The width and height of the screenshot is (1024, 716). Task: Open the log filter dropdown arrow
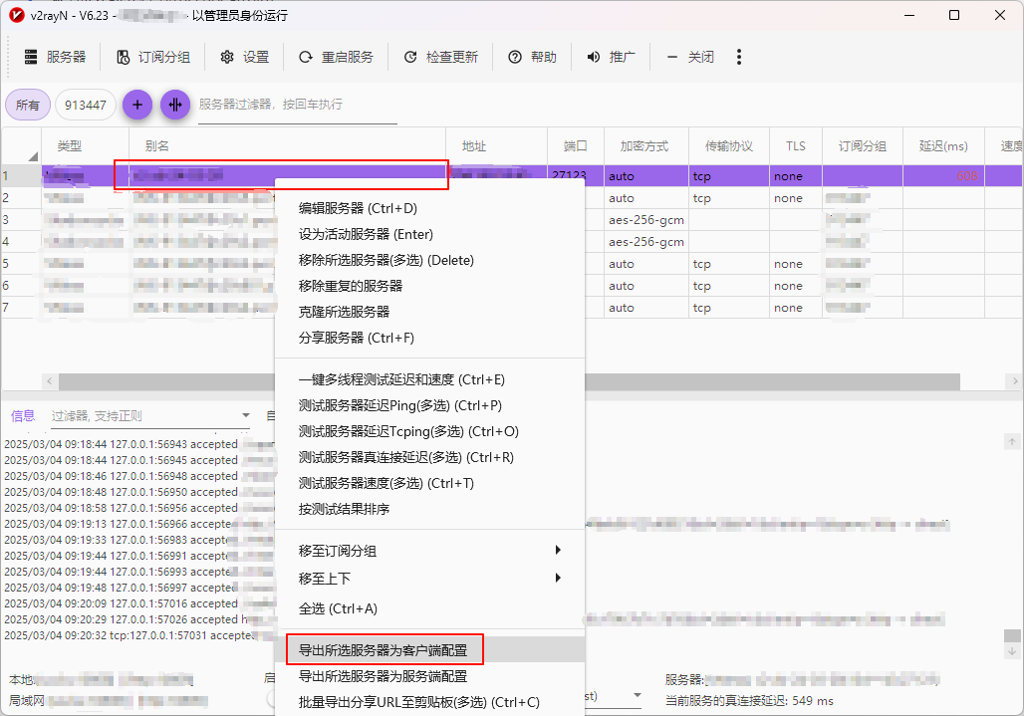point(246,415)
